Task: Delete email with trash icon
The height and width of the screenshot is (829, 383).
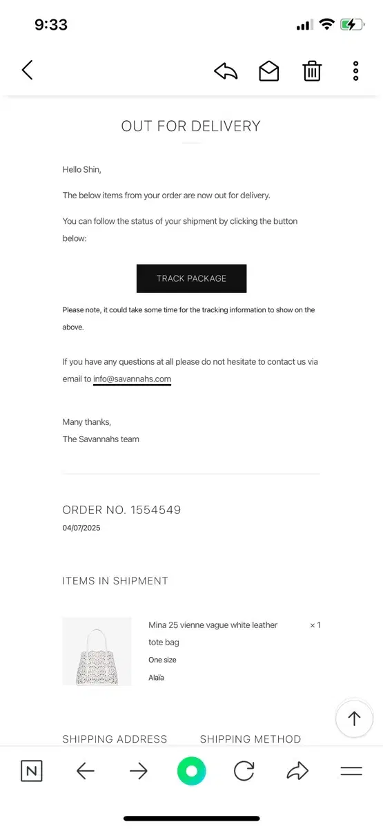Action: pyautogui.click(x=312, y=70)
